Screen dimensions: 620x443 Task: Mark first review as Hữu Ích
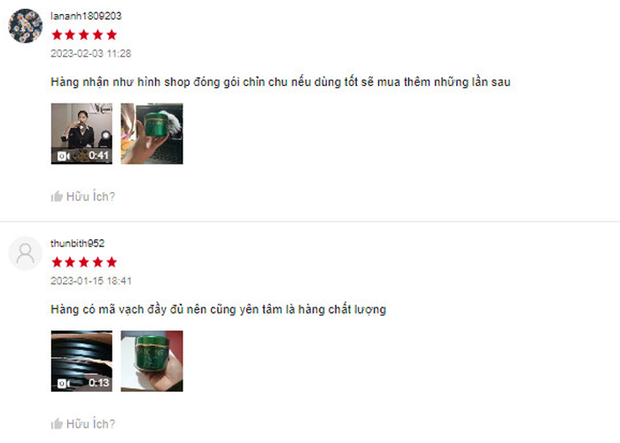click(83, 196)
